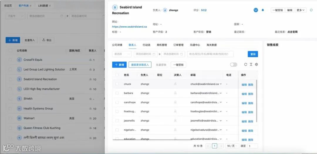Viewport: 317px width, 154px height.
Task: Click the row height icon above contacts table
Action: 251,64
